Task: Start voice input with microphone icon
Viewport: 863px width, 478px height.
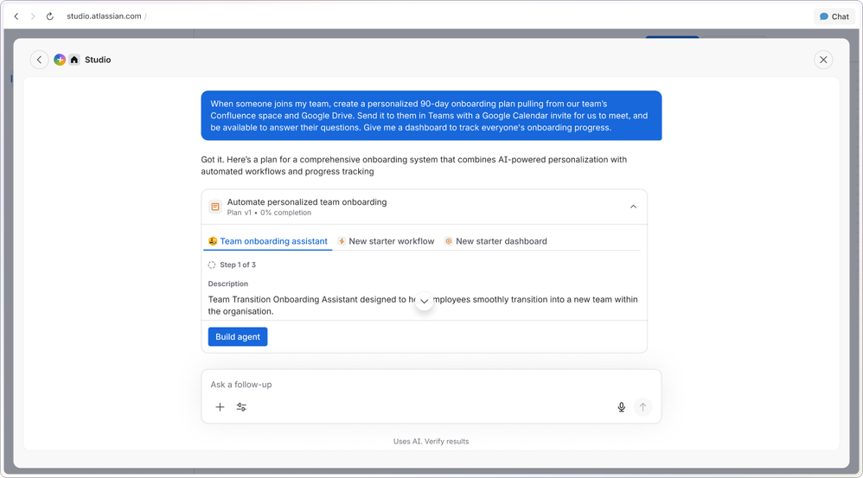Action: click(622, 407)
